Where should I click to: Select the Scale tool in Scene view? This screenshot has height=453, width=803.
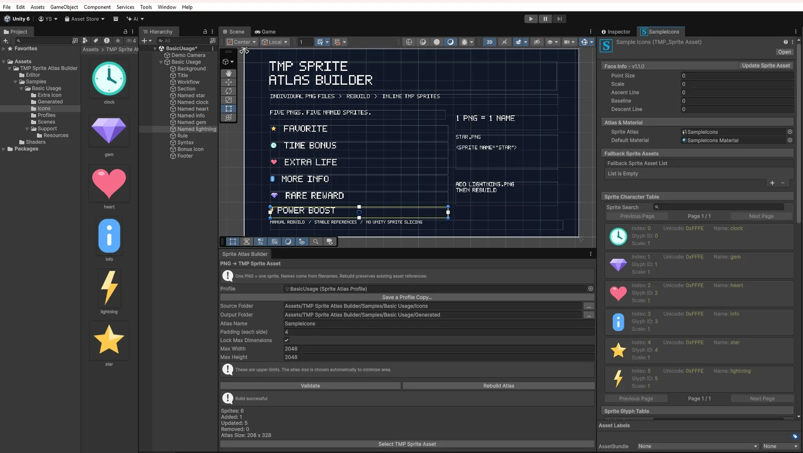point(228,100)
